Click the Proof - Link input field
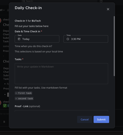 (61, 111)
